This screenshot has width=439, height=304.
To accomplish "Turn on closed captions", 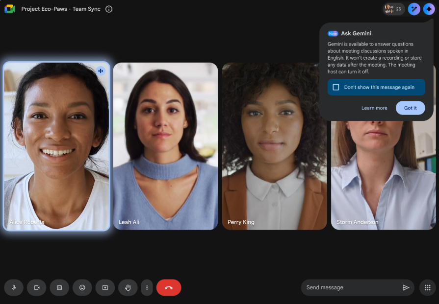I will (x=59, y=287).
